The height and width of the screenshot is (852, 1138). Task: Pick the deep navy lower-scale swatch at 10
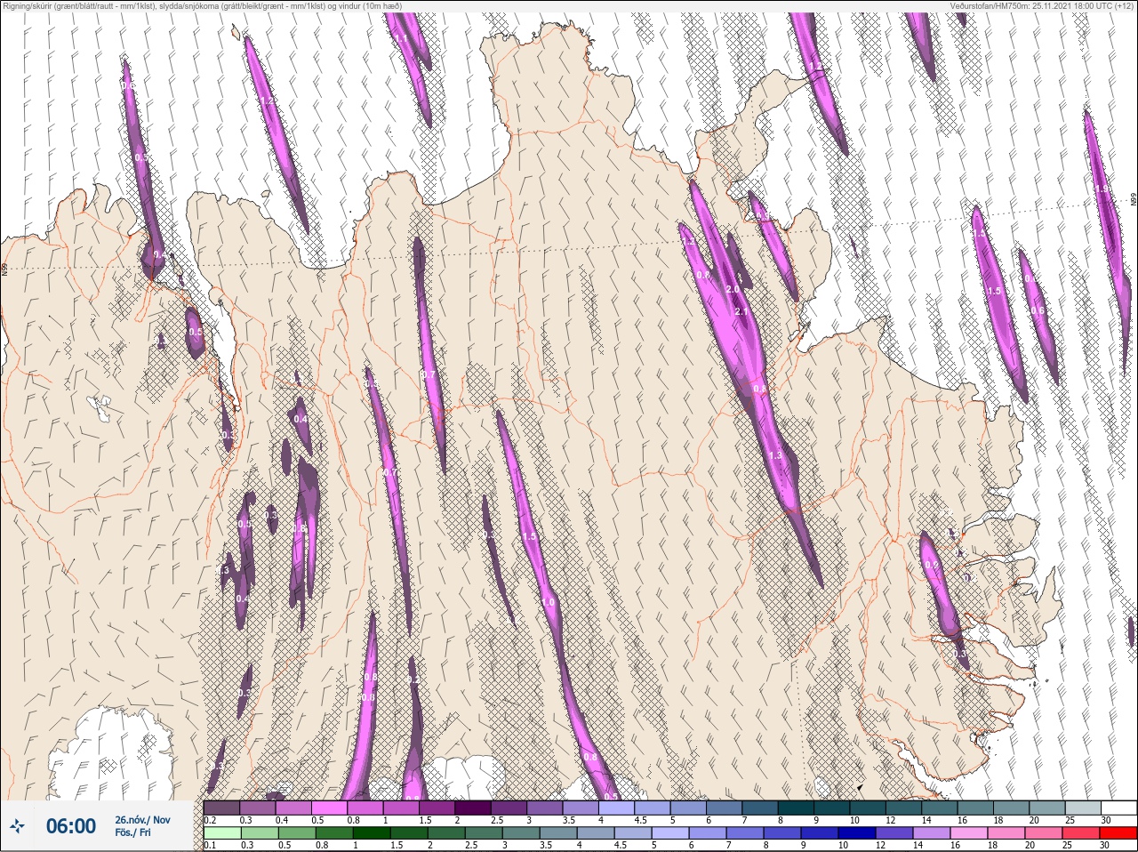tap(857, 833)
